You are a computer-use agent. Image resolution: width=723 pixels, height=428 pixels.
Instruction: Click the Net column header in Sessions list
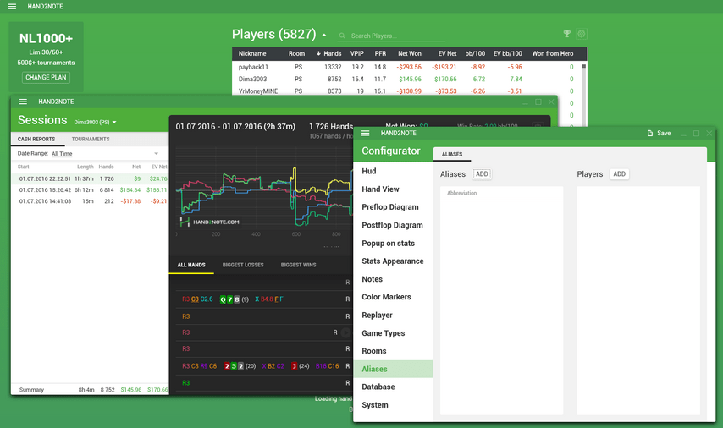pyautogui.click(x=136, y=167)
